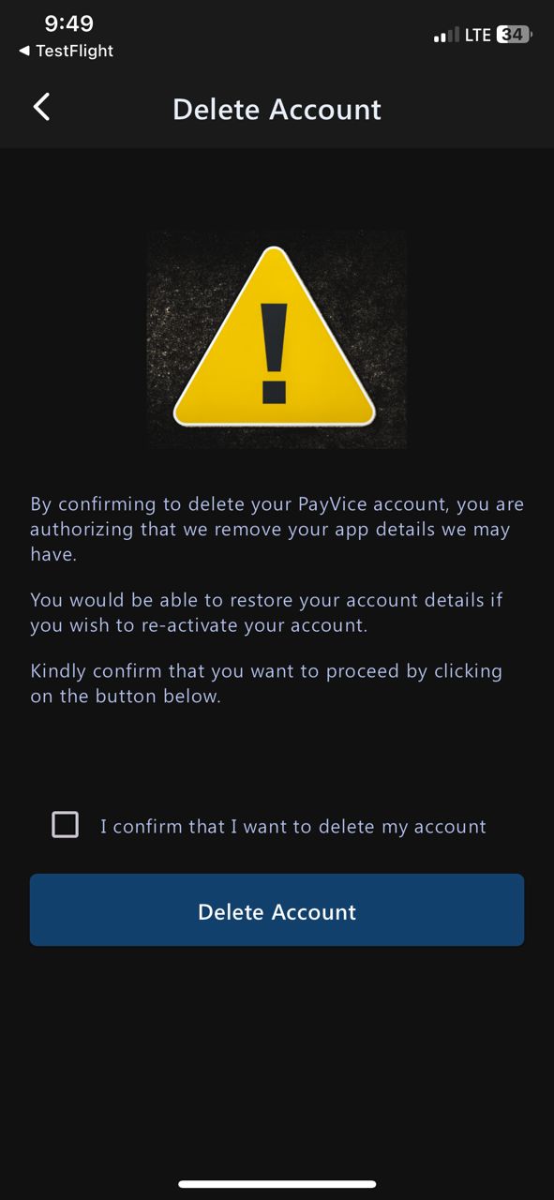The width and height of the screenshot is (554, 1200).
Task: Tap the yellow warning triangle image
Action: (x=276, y=337)
